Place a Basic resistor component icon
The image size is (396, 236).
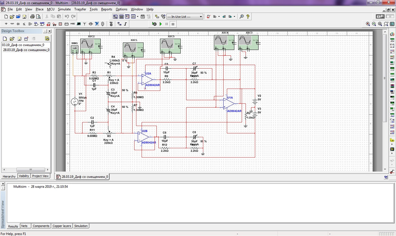pyautogui.click(x=12, y=24)
